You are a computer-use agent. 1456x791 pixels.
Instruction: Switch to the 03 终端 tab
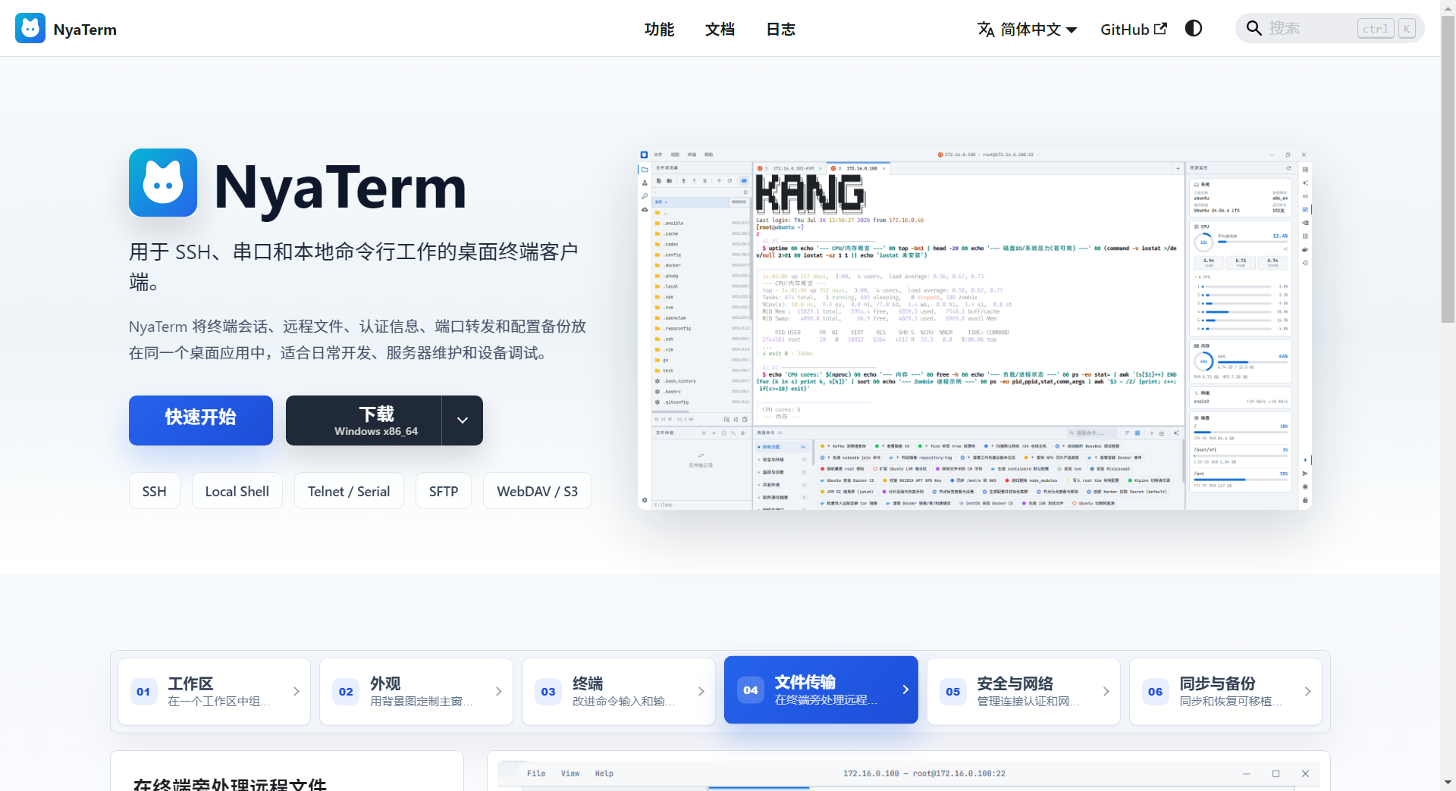coord(619,692)
